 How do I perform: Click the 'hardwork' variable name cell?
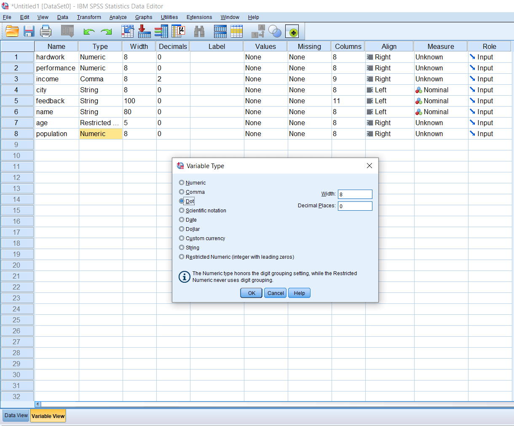point(56,57)
